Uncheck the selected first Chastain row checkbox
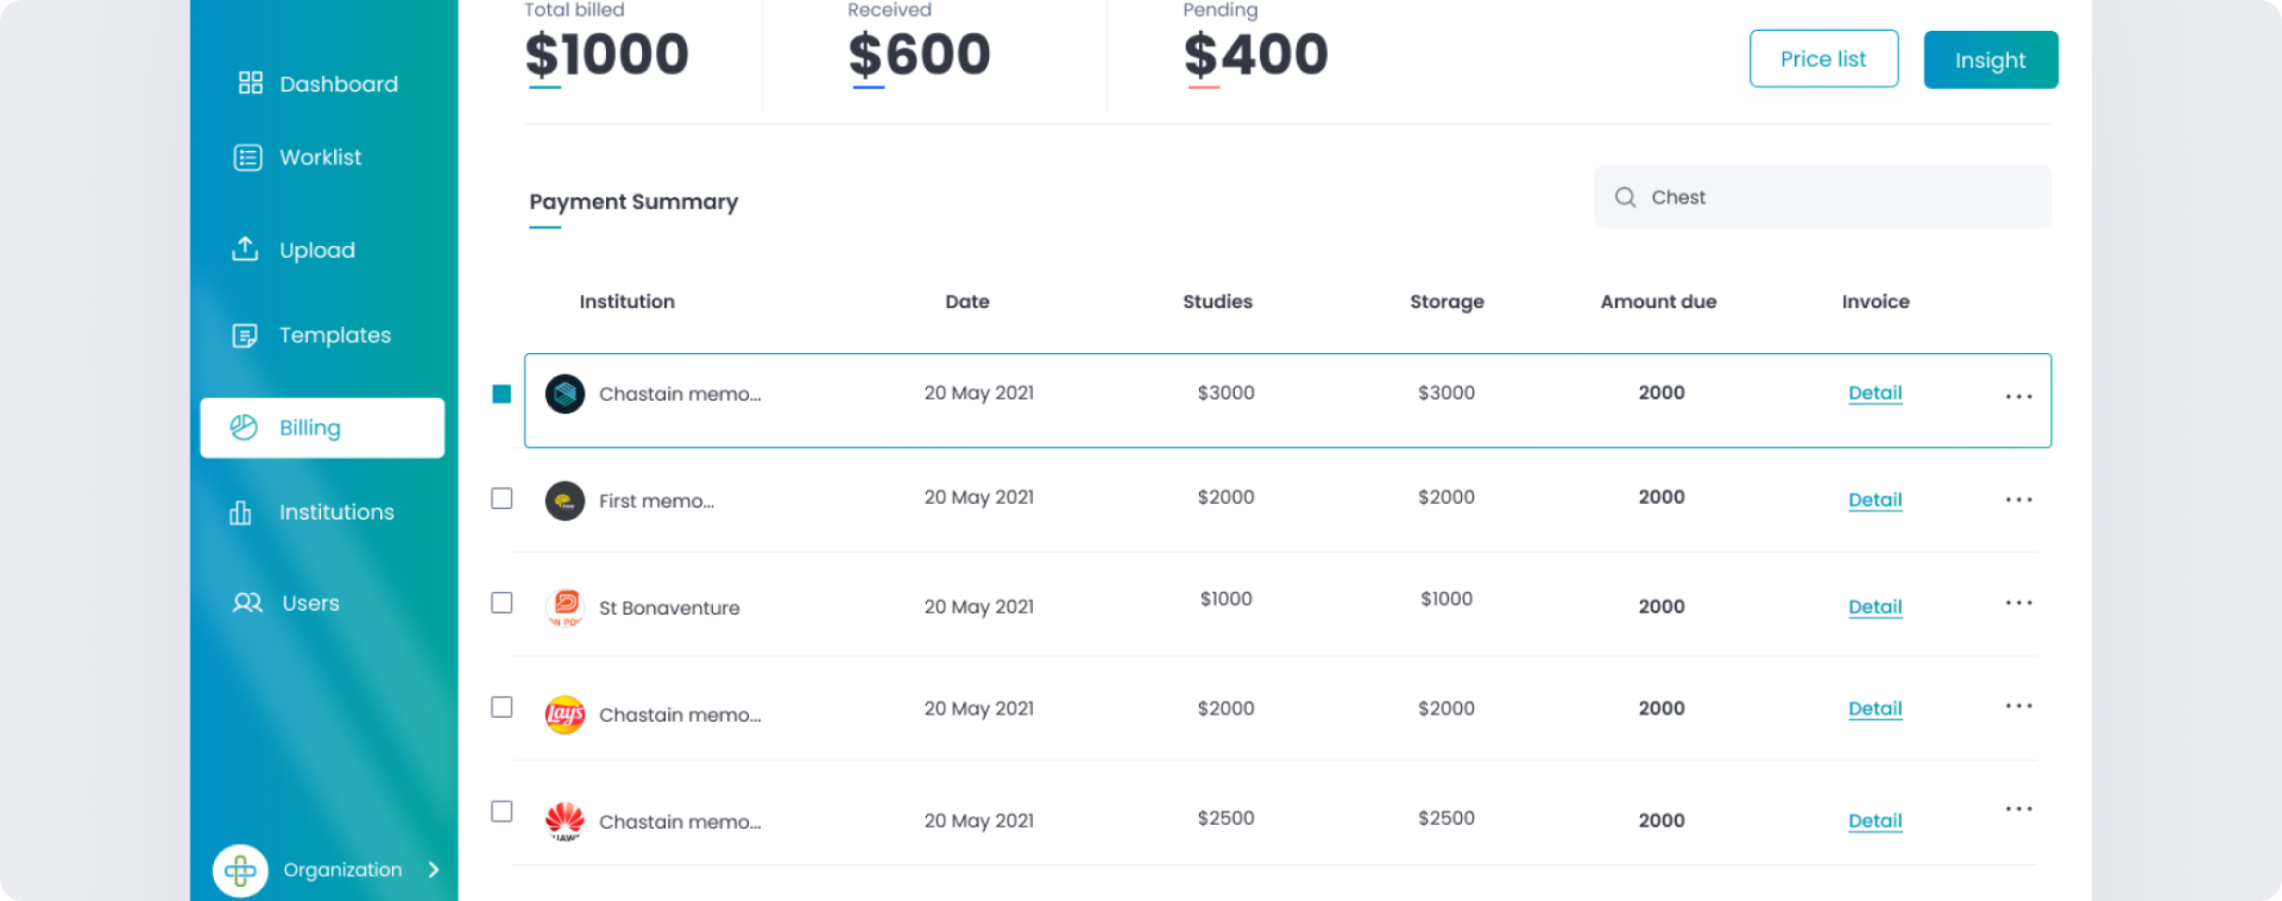 502,394
